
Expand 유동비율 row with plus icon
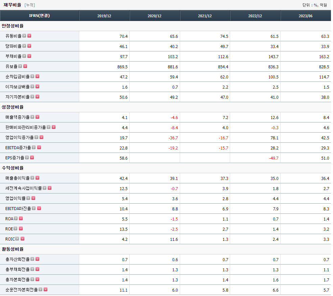(29, 36)
